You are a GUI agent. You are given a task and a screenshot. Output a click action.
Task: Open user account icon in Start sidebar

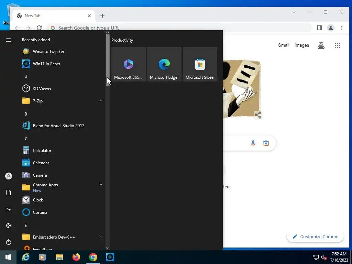[x=9, y=176]
